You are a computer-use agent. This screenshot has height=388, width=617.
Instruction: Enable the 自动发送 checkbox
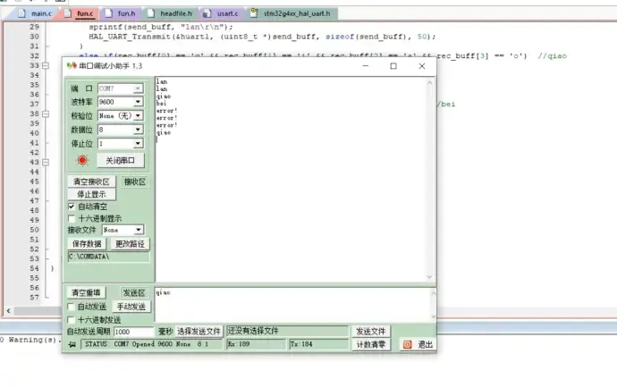(x=72, y=307)
